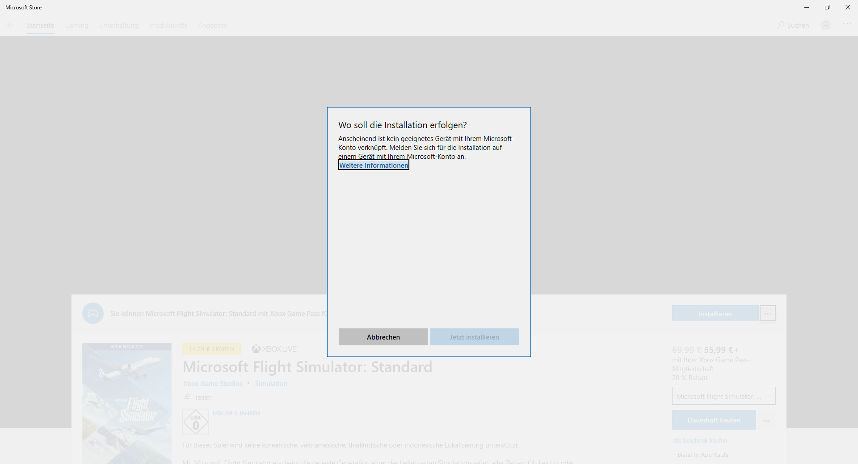Image resolution: width=858 pixels, height=464 pixels.
Task: Switch to the Gaming tab
Action: point(76,25)
